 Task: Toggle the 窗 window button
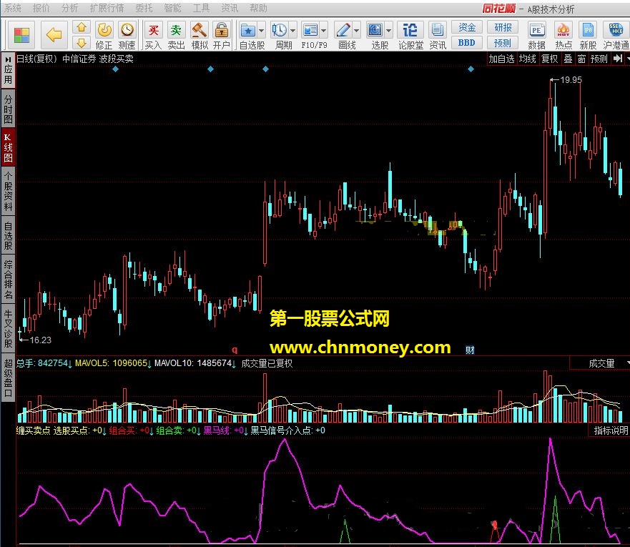pos(581,59)
